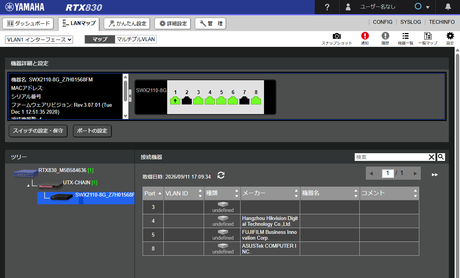
Task: Click the page number input field
Action: (387, 173)
